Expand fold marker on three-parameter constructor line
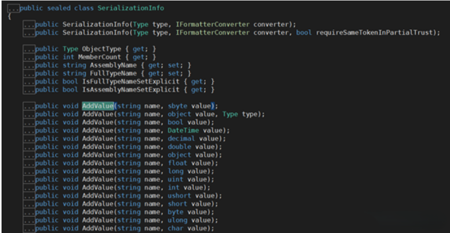Image resolution: width=450 pixels, height=233 pixels. 29,33
